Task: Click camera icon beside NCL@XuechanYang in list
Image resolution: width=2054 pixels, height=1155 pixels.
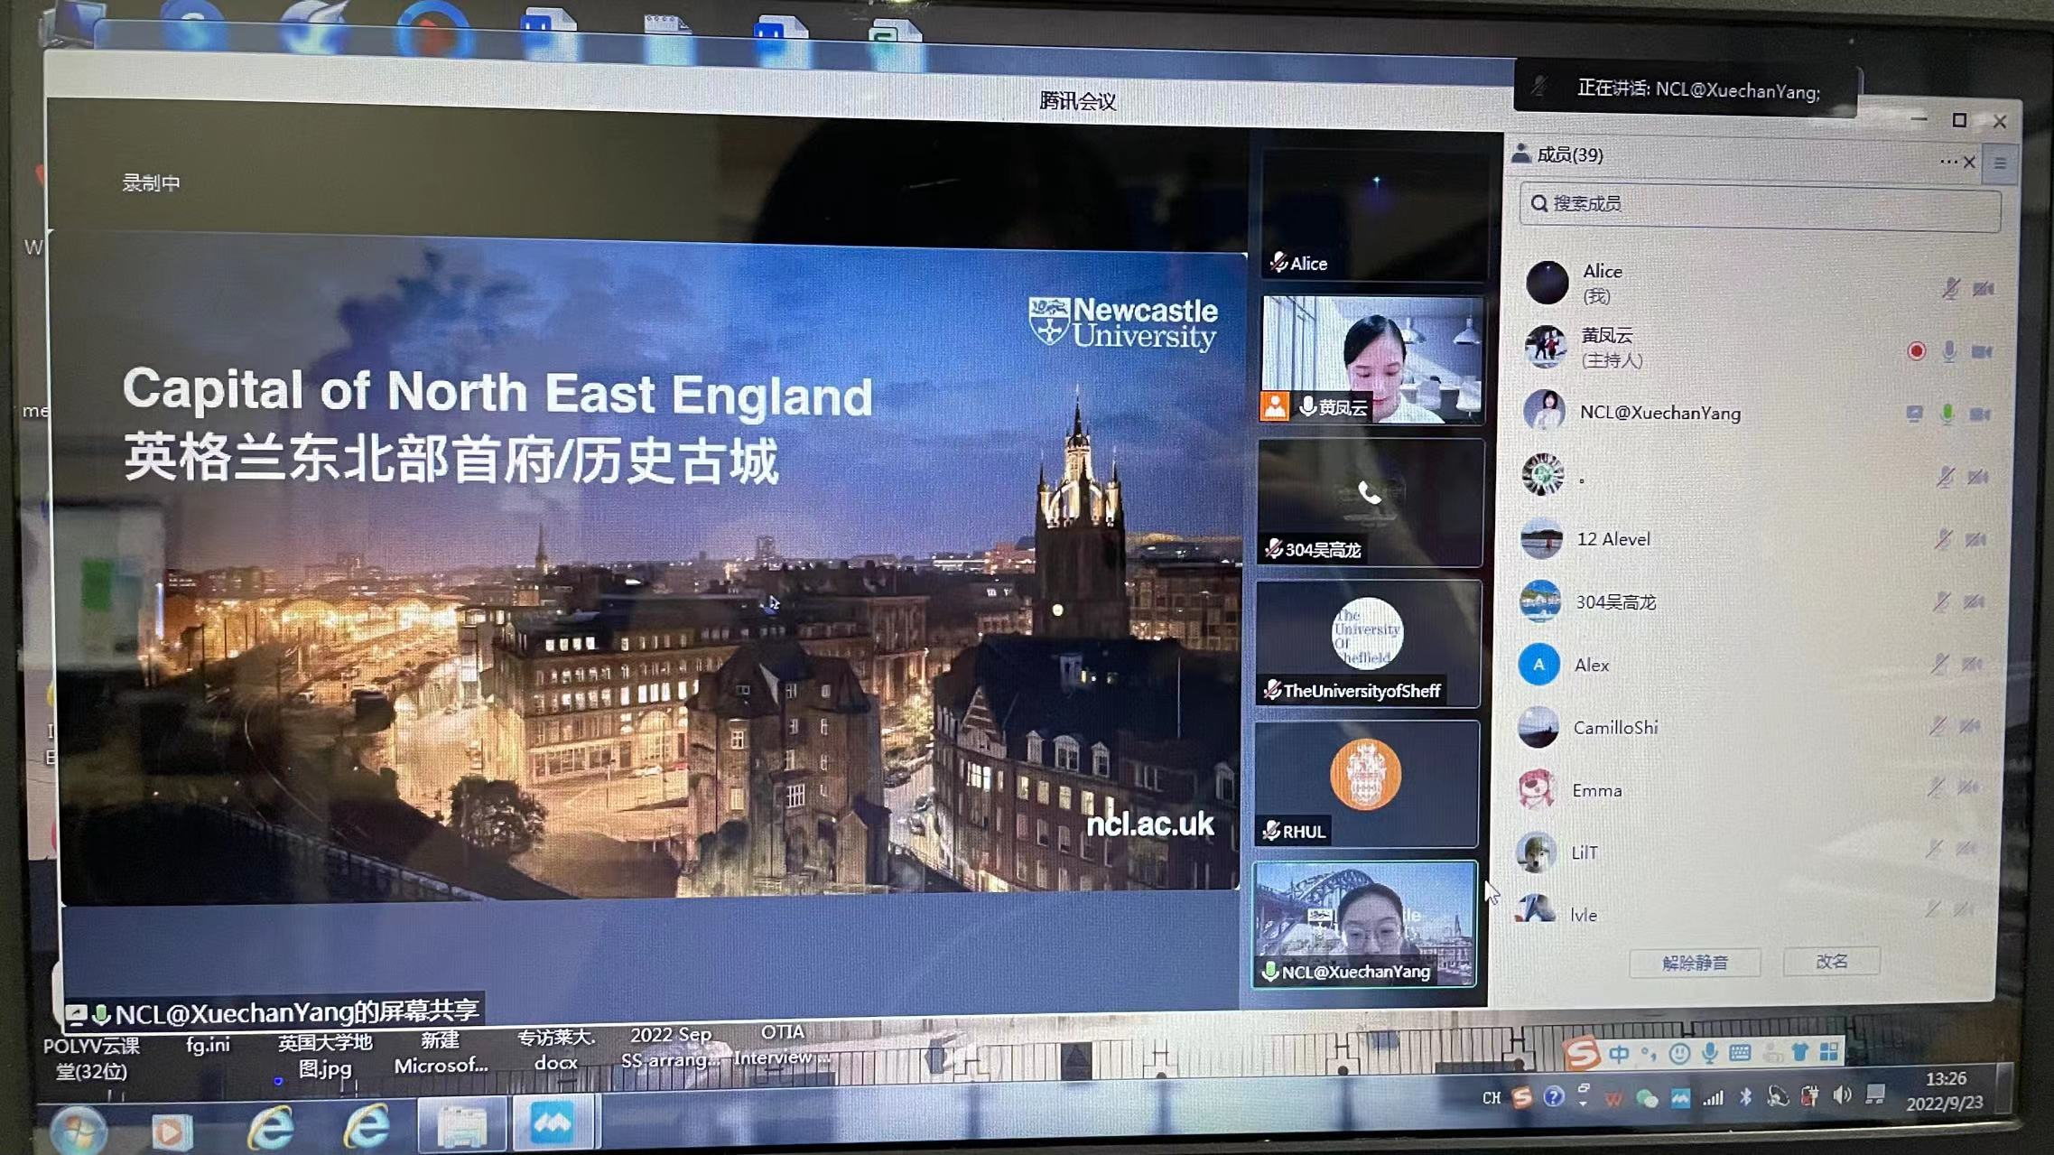Action: point(1980,414)
